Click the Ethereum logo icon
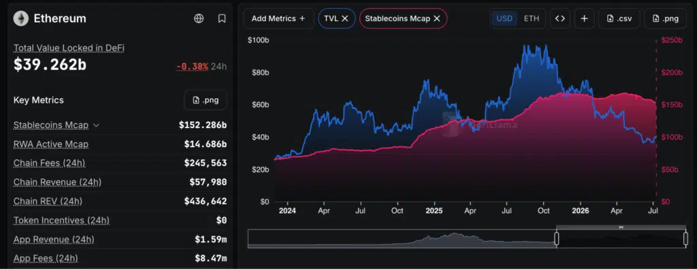697x269 pixels. tap(20, 18)
